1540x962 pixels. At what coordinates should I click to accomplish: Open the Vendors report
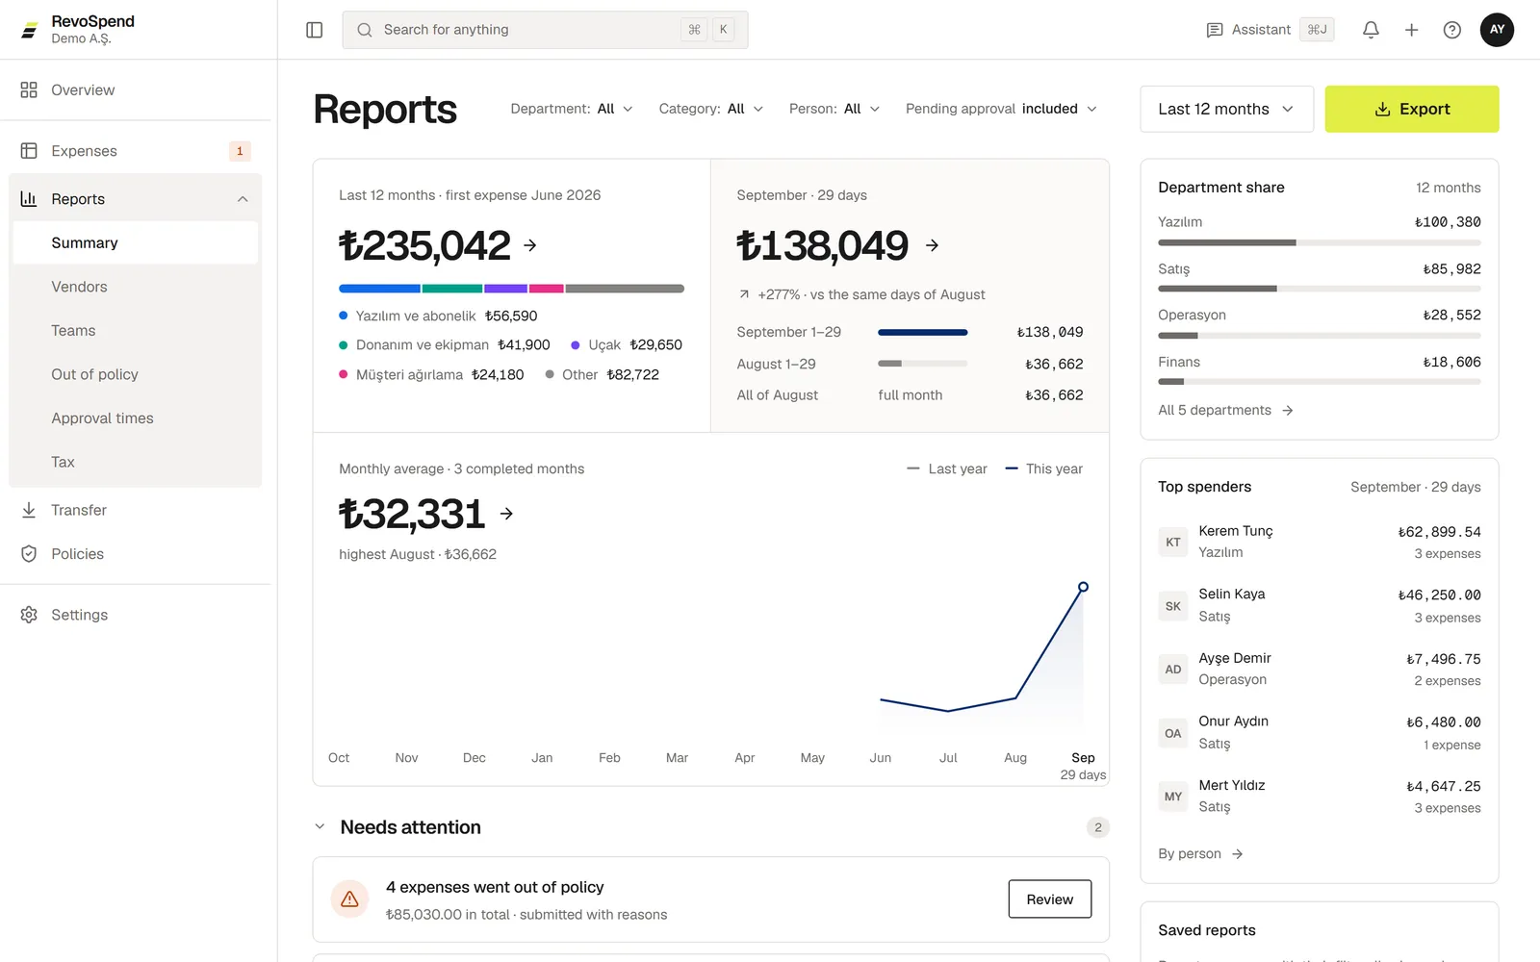tap(135, 287)
